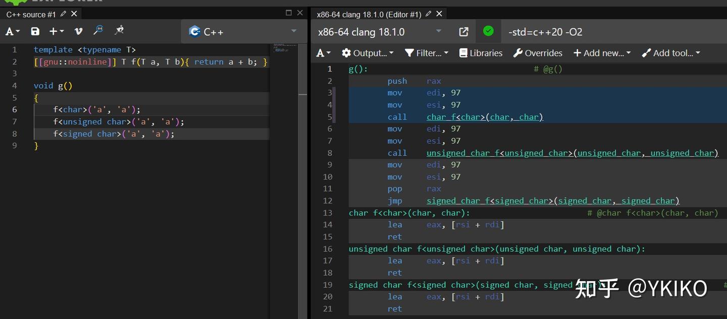Screen dimensions: 727x319
Task: Open the Libraries selector
Action: (x=481, y=53)
